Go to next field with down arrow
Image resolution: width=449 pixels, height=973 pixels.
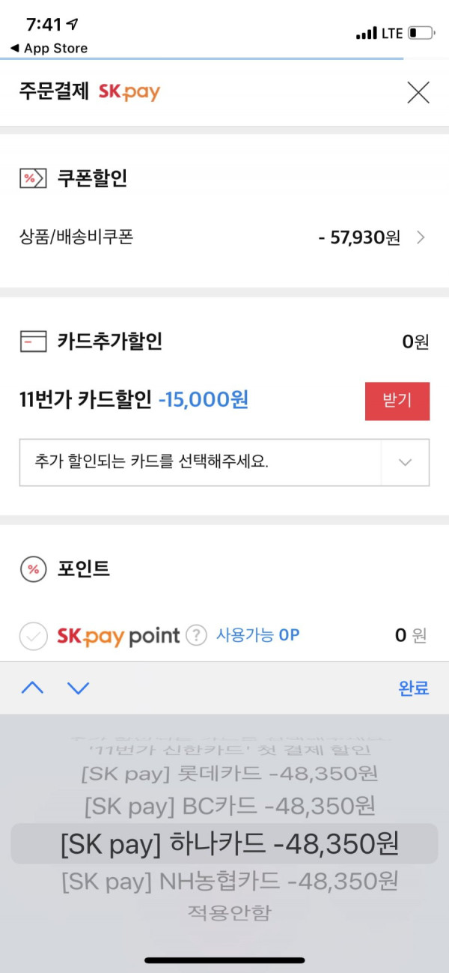[x=78, y=688]
